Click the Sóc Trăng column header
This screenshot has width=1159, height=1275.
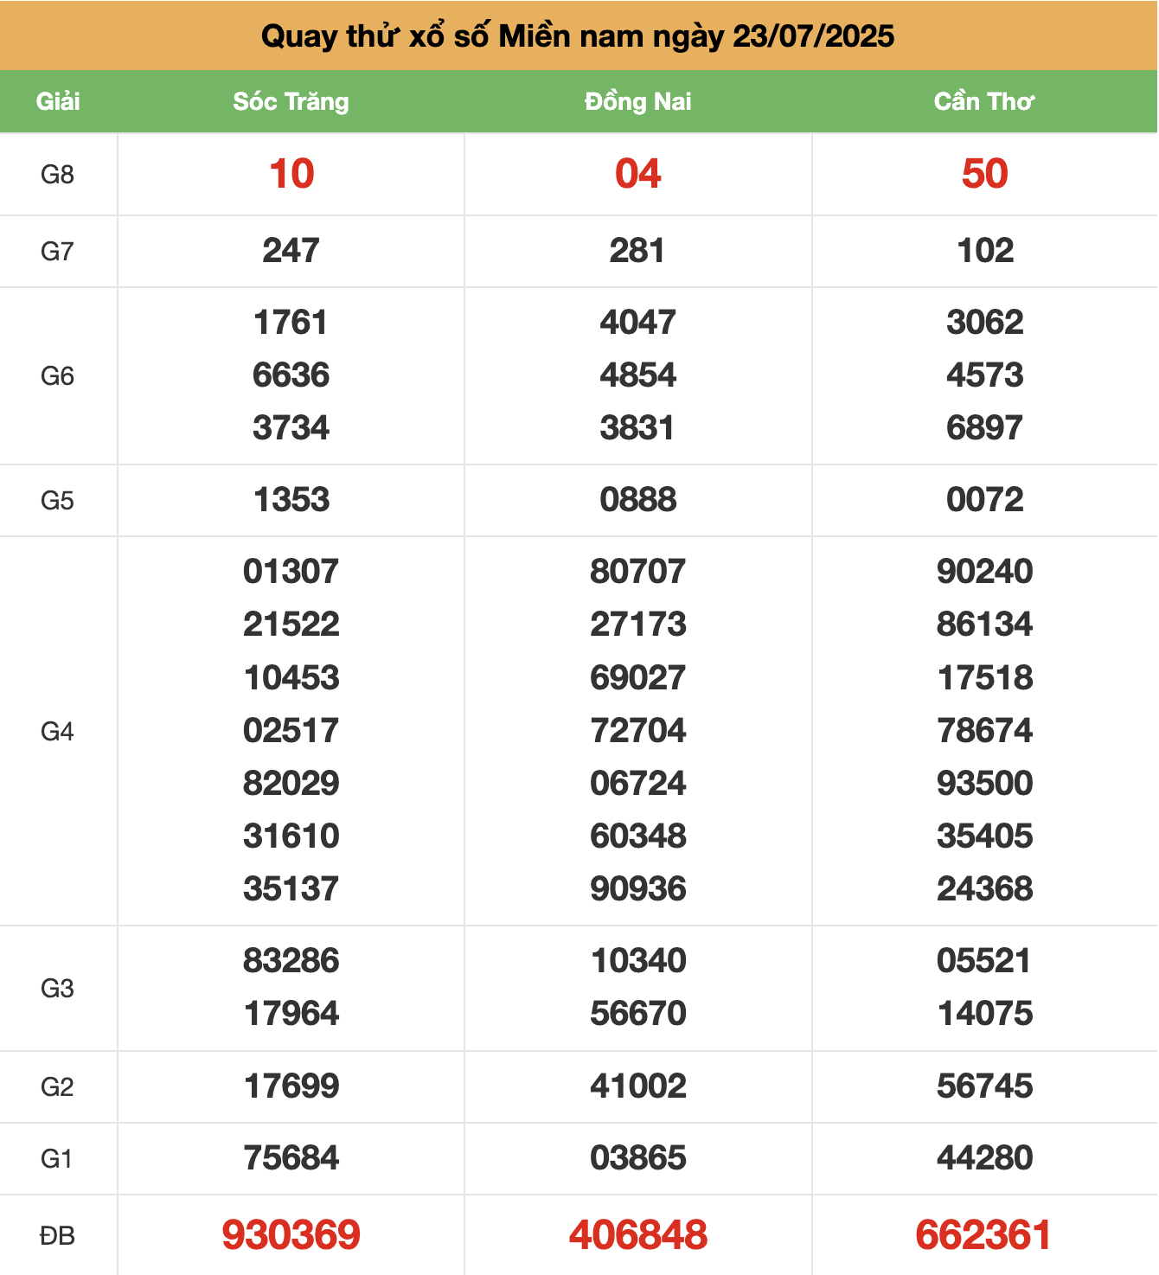[x=291, y=101]
